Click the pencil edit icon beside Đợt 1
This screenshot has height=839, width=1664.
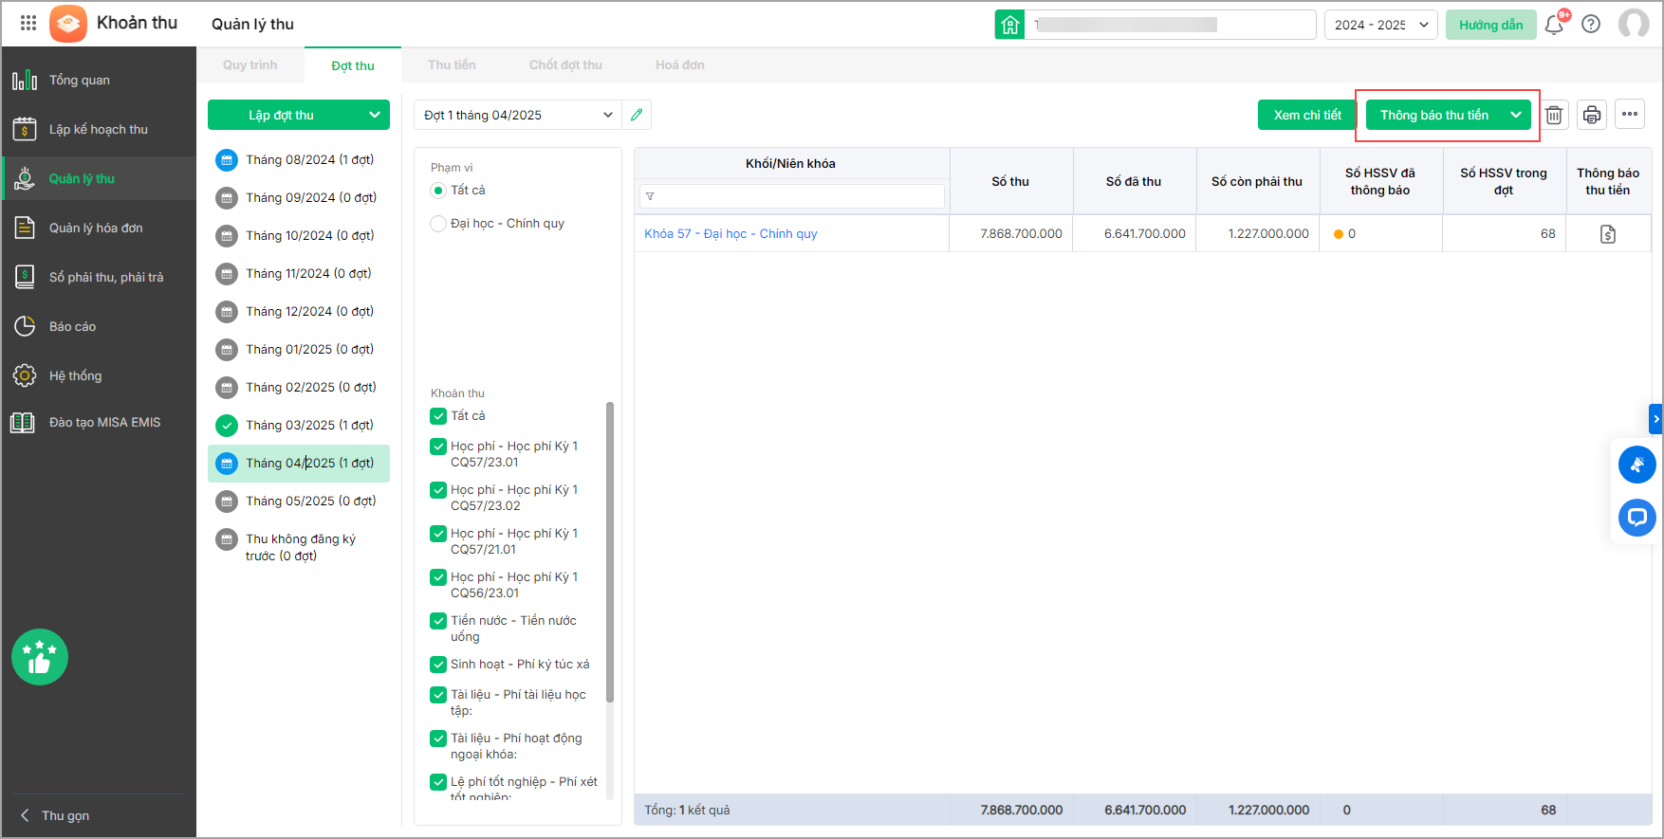637,115
